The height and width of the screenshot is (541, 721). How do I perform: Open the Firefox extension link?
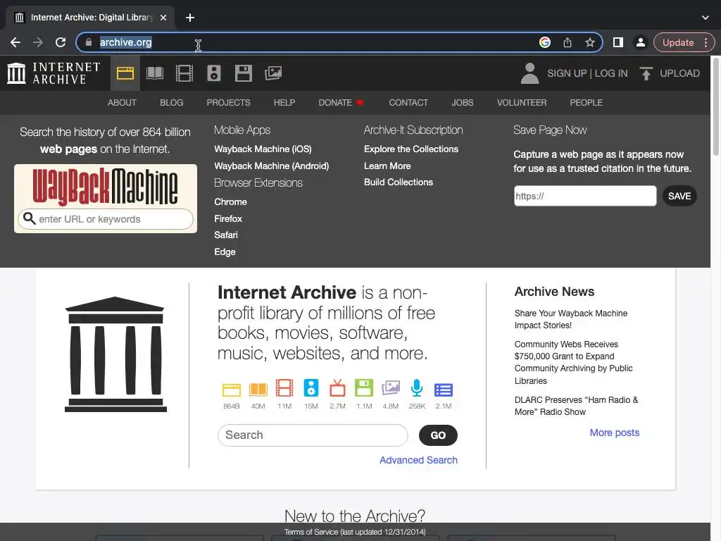click(x=228, y=218)
